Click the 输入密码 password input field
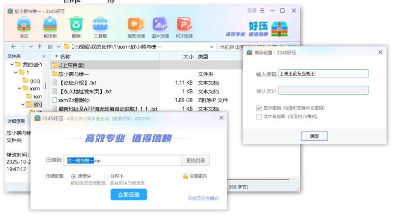393x215 pixels. 323,74
